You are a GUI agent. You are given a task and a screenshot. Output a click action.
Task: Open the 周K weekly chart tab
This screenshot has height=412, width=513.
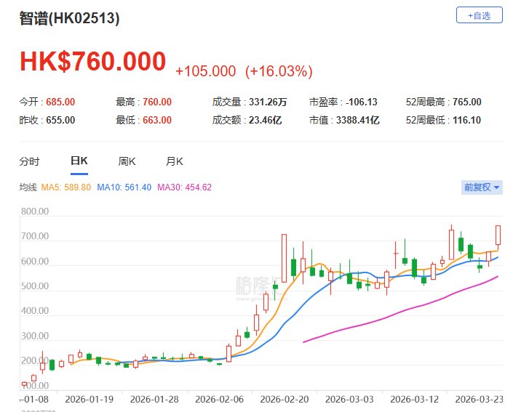click(x=127, y=161)
